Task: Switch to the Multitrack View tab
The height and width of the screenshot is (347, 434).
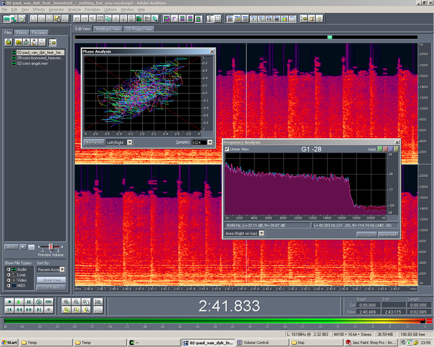Action: [x=108, y=29]
